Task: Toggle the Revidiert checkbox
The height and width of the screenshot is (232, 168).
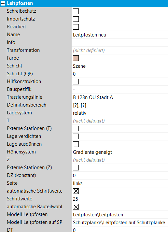Action: pyautogui.click(x=76, y=27)
